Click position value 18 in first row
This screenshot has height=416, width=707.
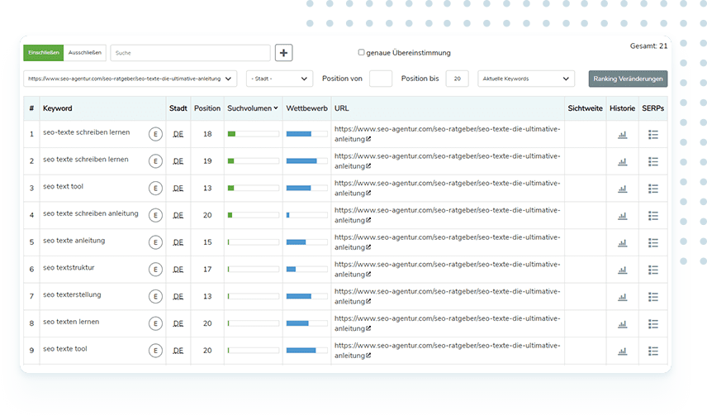pyautogui.click(x=207, y=134)
